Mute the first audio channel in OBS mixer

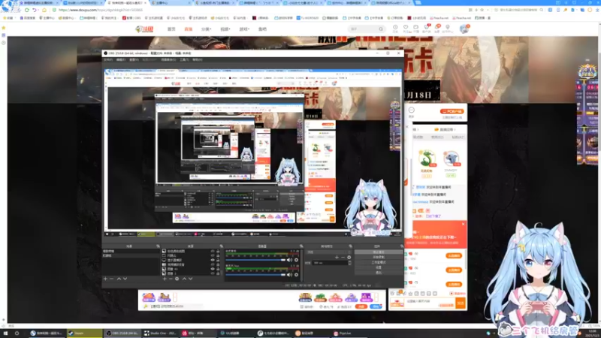tap(289, 260)
